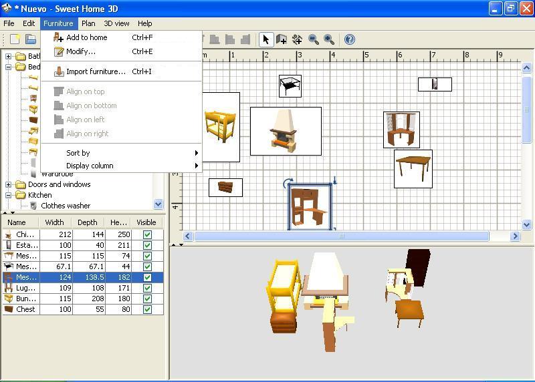Viewport: 535px width, 382px height.
Task: Toggle visible checkbox for 115x115 Mes... row
Action: tap(147, 256)
